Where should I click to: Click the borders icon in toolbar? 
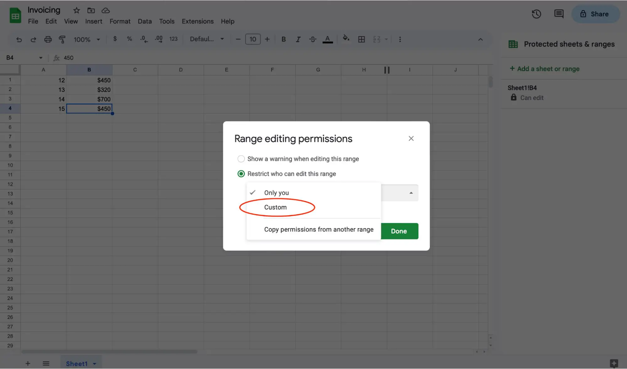tap(361, 39)
